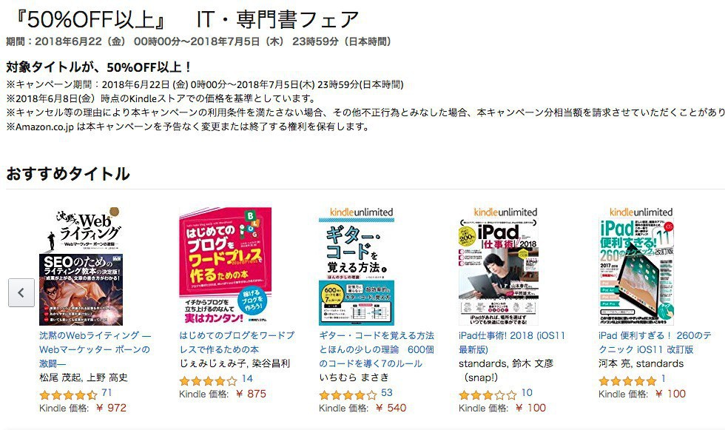Image resolution: width=725 pixels, height=430 pixels.
Task: Click the iPad 便利すぎる! 260のテクニック title link
Action: coord(655,342)
